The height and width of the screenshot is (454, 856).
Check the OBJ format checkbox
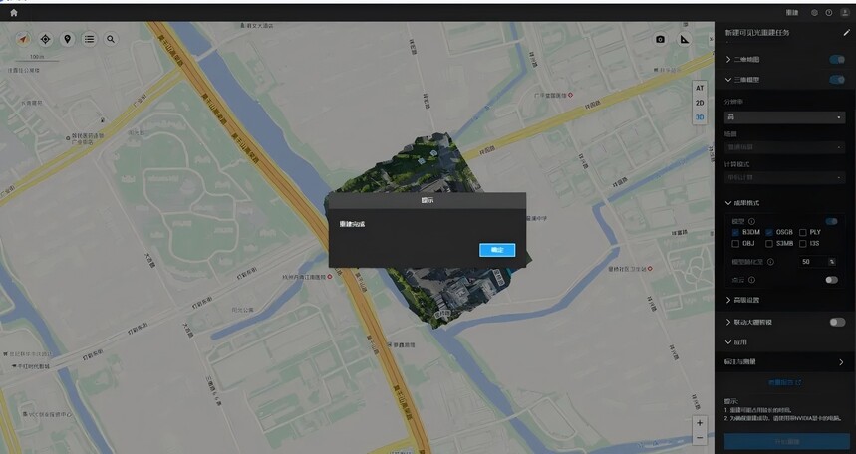735,243
